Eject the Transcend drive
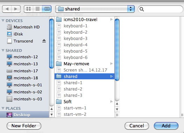184x133 pixels. click(x=44, y=41)
